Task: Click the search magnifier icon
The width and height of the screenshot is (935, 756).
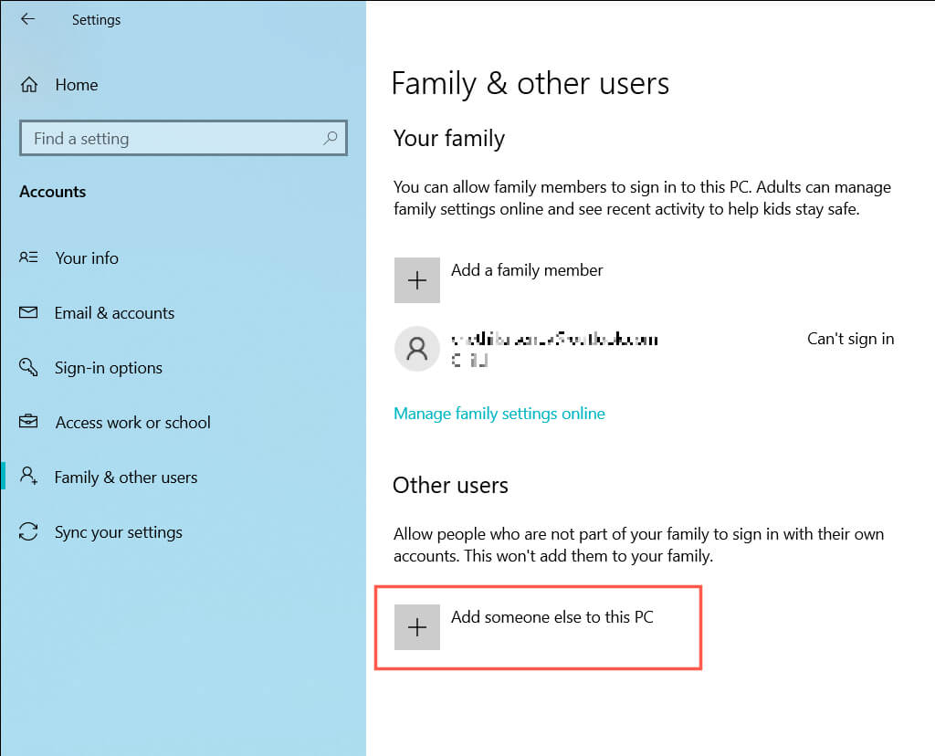Action: pyautogui.click(x=331, y=138)
